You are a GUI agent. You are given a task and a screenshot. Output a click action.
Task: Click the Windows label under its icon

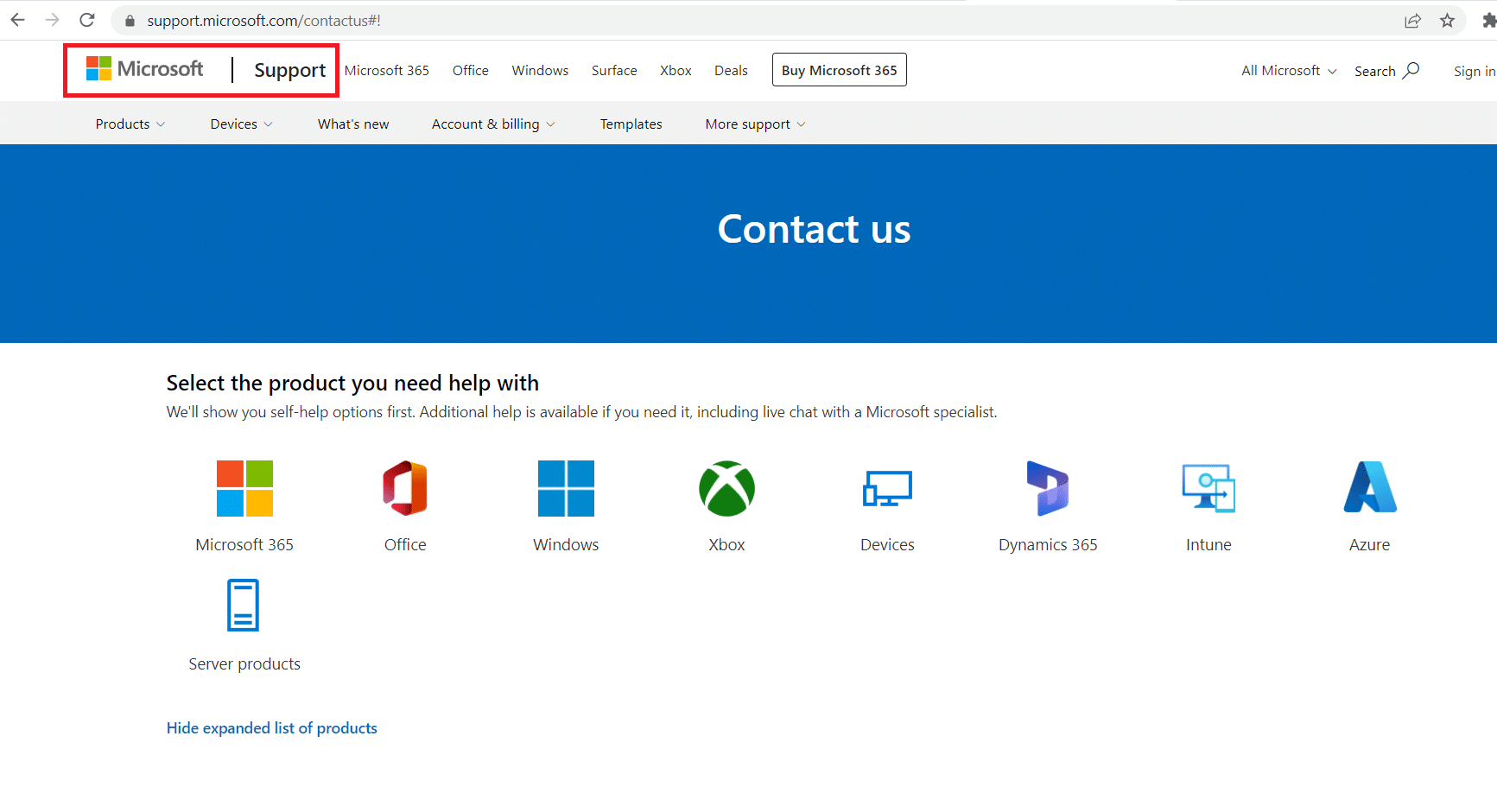pyautogui.click(x=566, y=545)
